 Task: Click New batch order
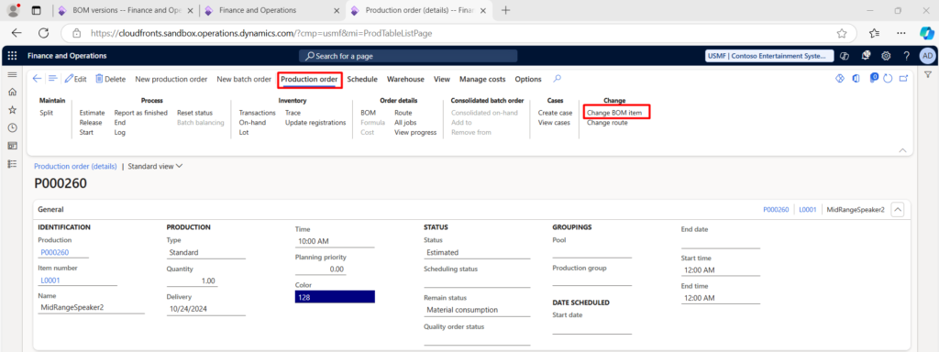244,79
